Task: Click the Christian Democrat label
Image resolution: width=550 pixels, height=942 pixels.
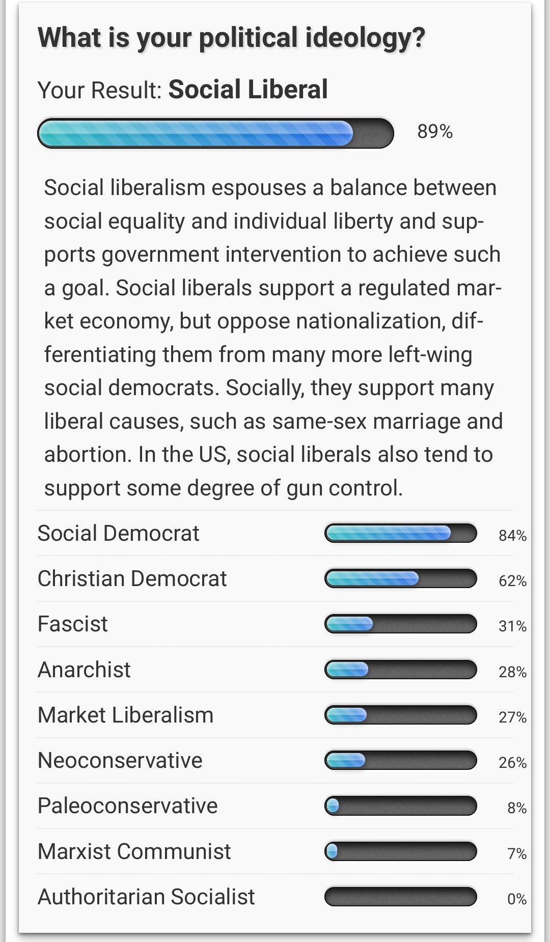Action: click(x=132, y=578)
